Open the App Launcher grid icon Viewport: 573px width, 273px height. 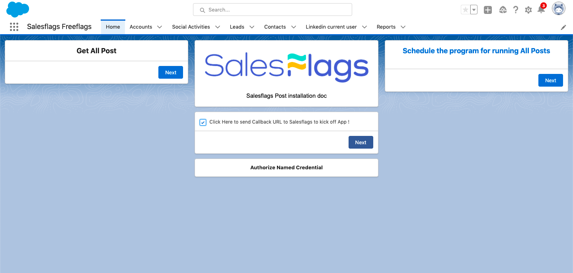coord(14,27)
